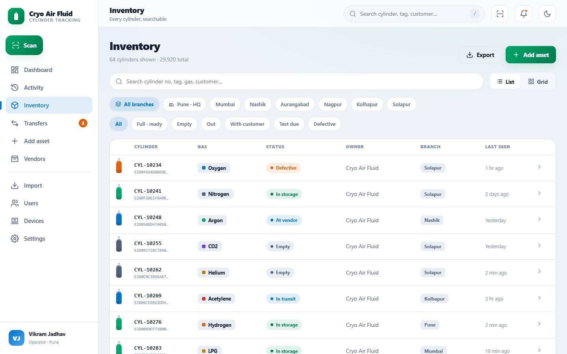The image size is (567, 354).
Task: Filter by Defective status chip
Action: [325, 124]
